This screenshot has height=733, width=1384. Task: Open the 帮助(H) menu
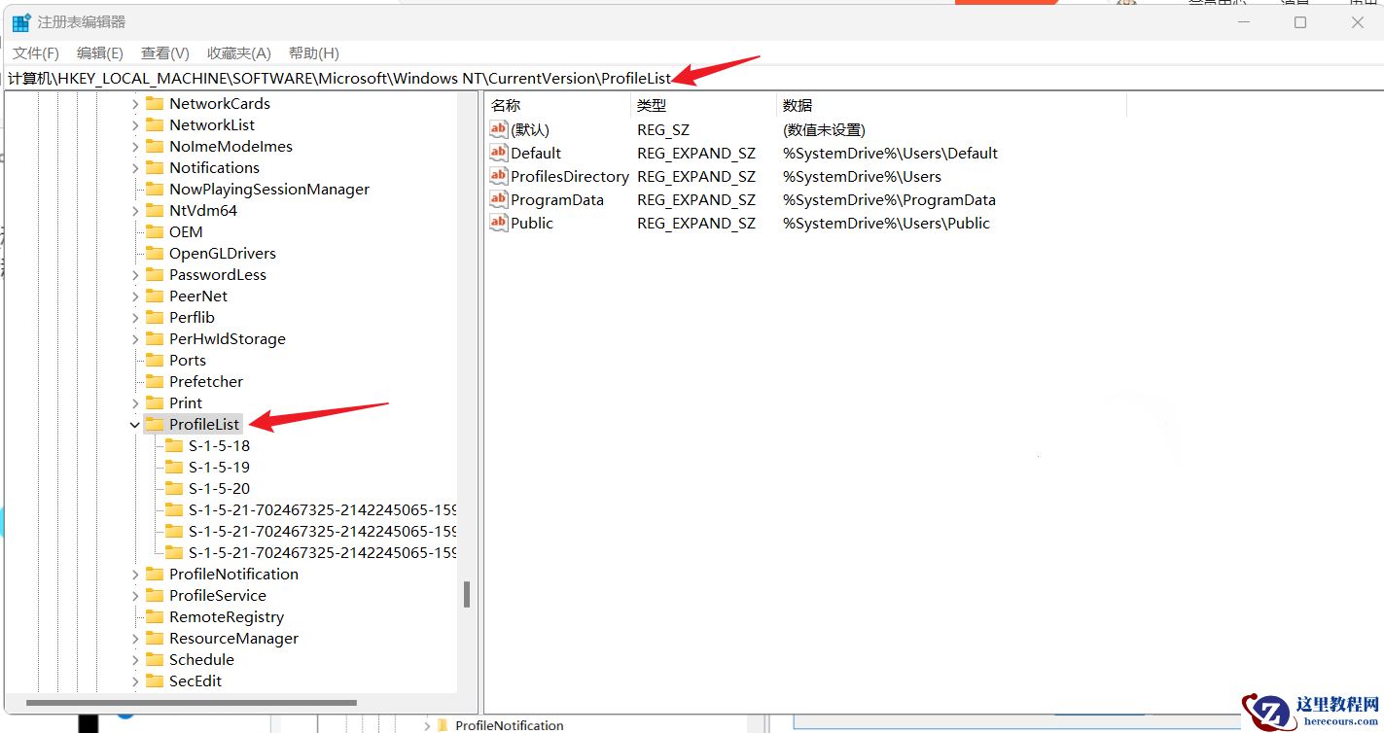pyautogui.click(x=314, y=53)
